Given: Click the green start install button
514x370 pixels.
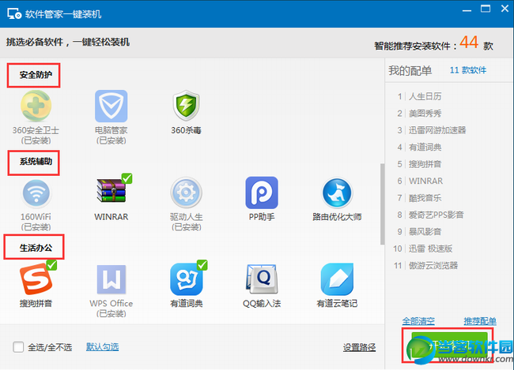Looking at the screenshot, I should pyautogui.click(x=449, y=346).
